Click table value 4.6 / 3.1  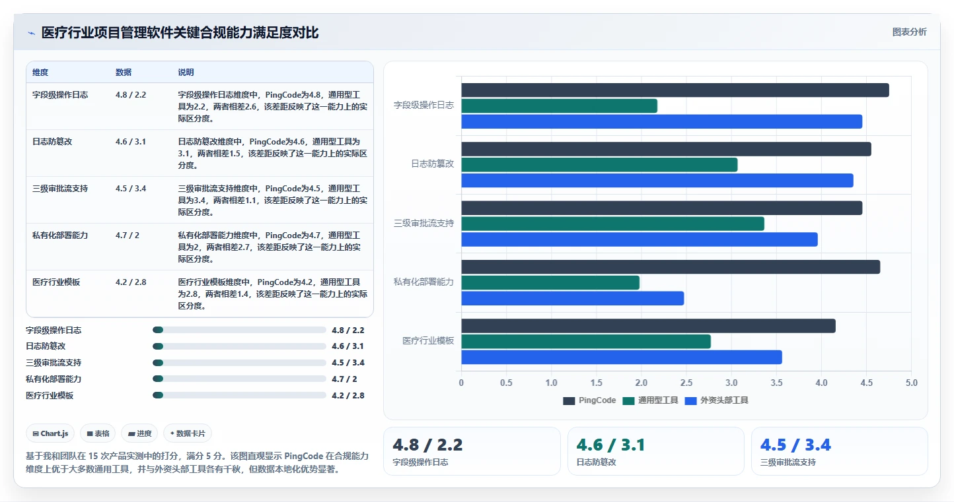[x=131, y=141]
